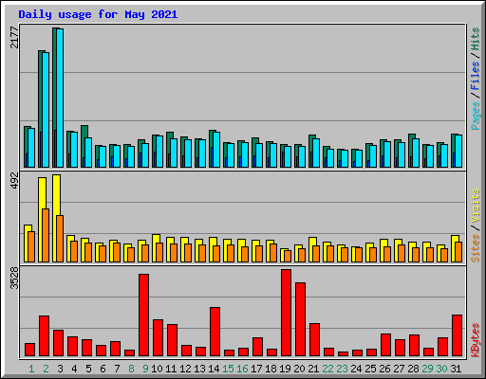
Task: Click day 15 on the x-axis
Action: (x=228, y=369)
